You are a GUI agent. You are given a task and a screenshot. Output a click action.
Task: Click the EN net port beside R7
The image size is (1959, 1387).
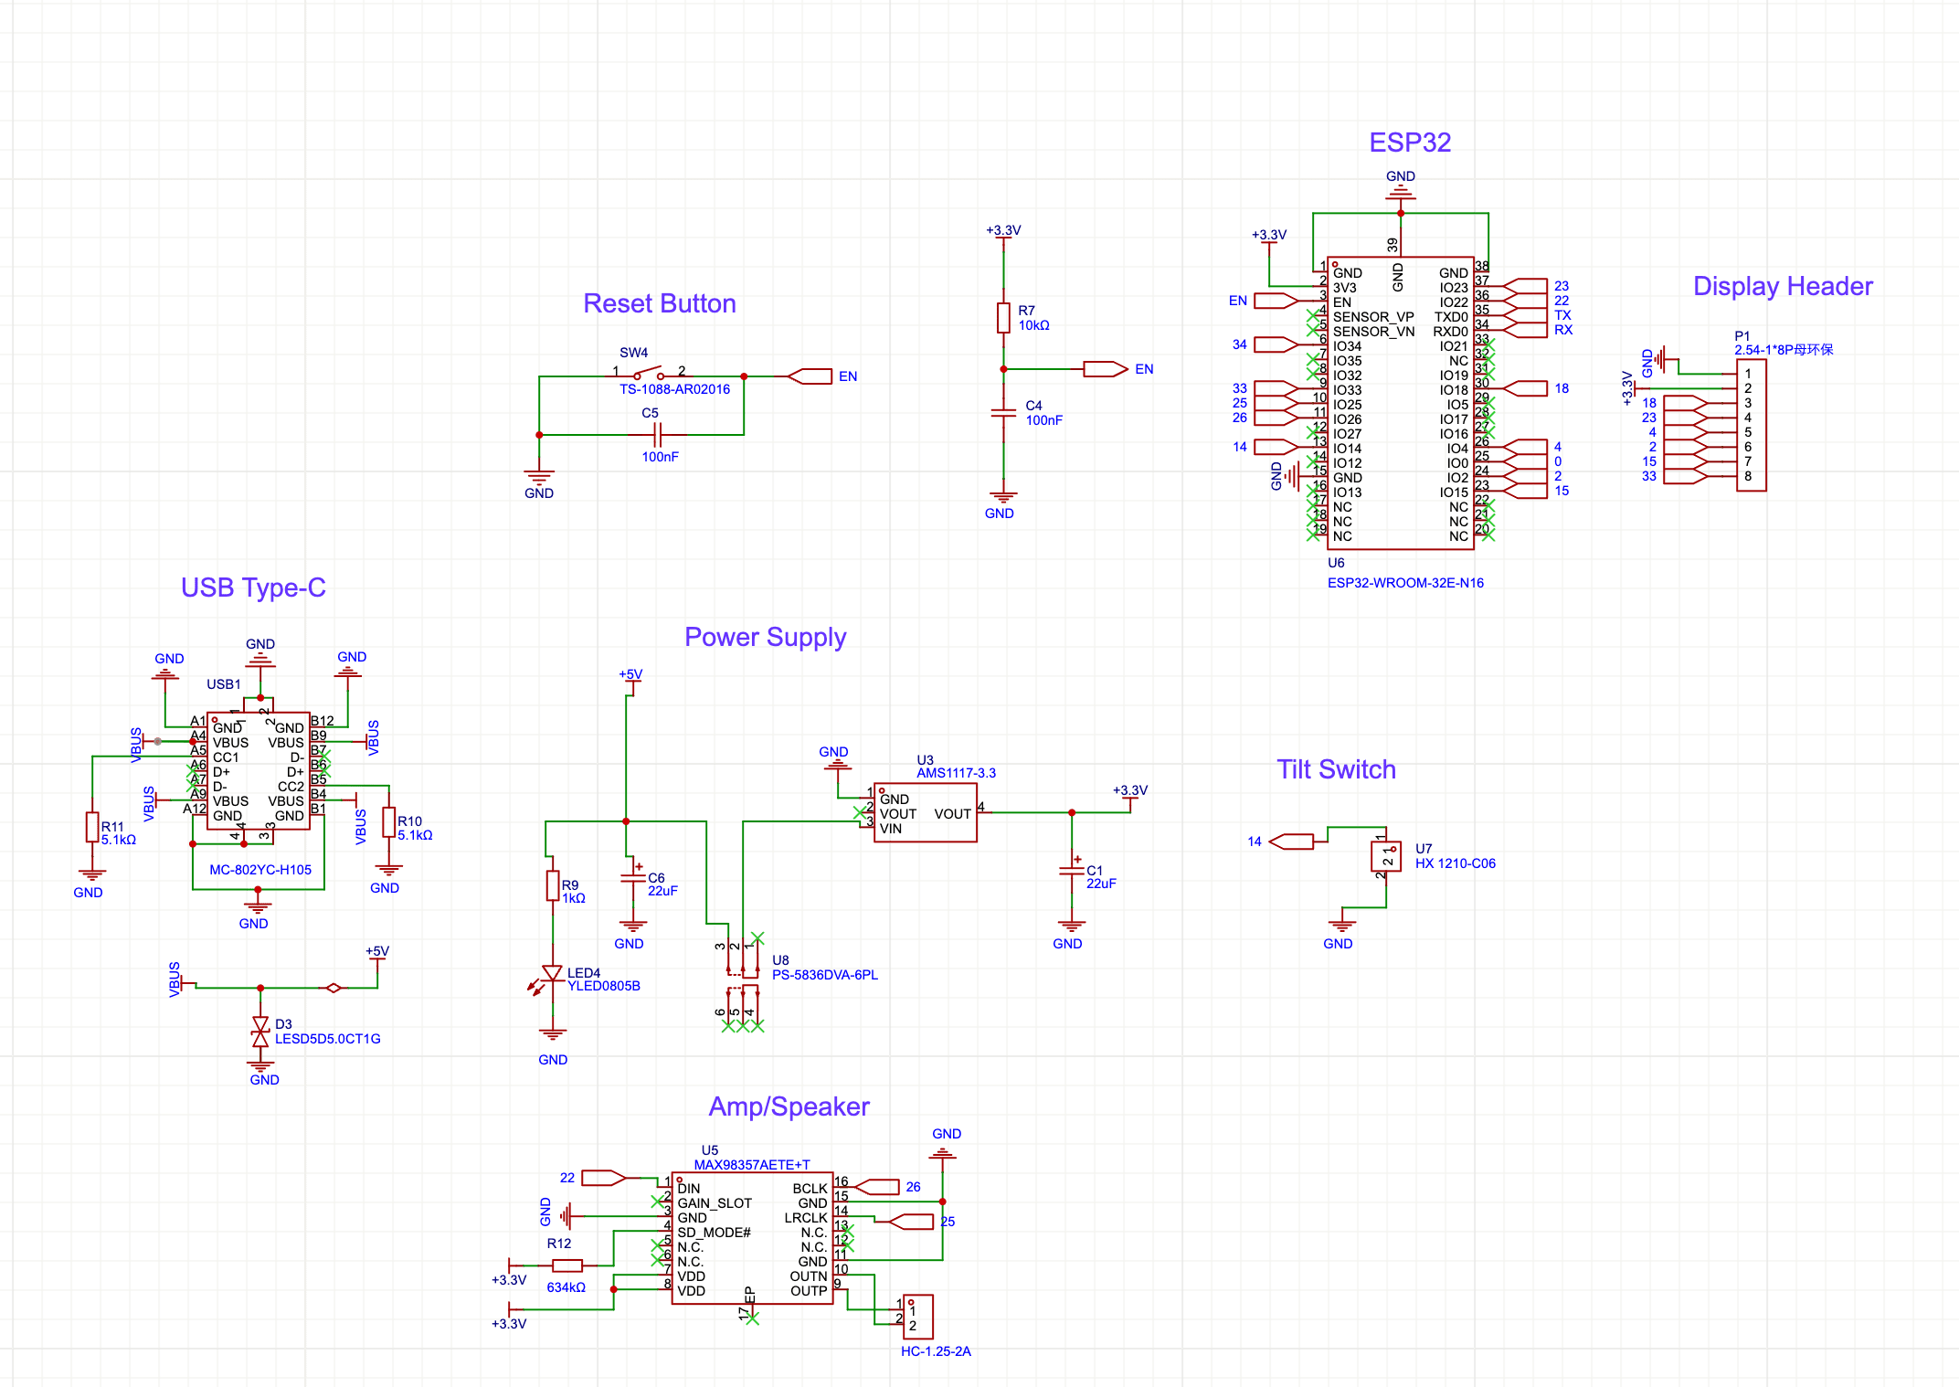click(1106, 369)
